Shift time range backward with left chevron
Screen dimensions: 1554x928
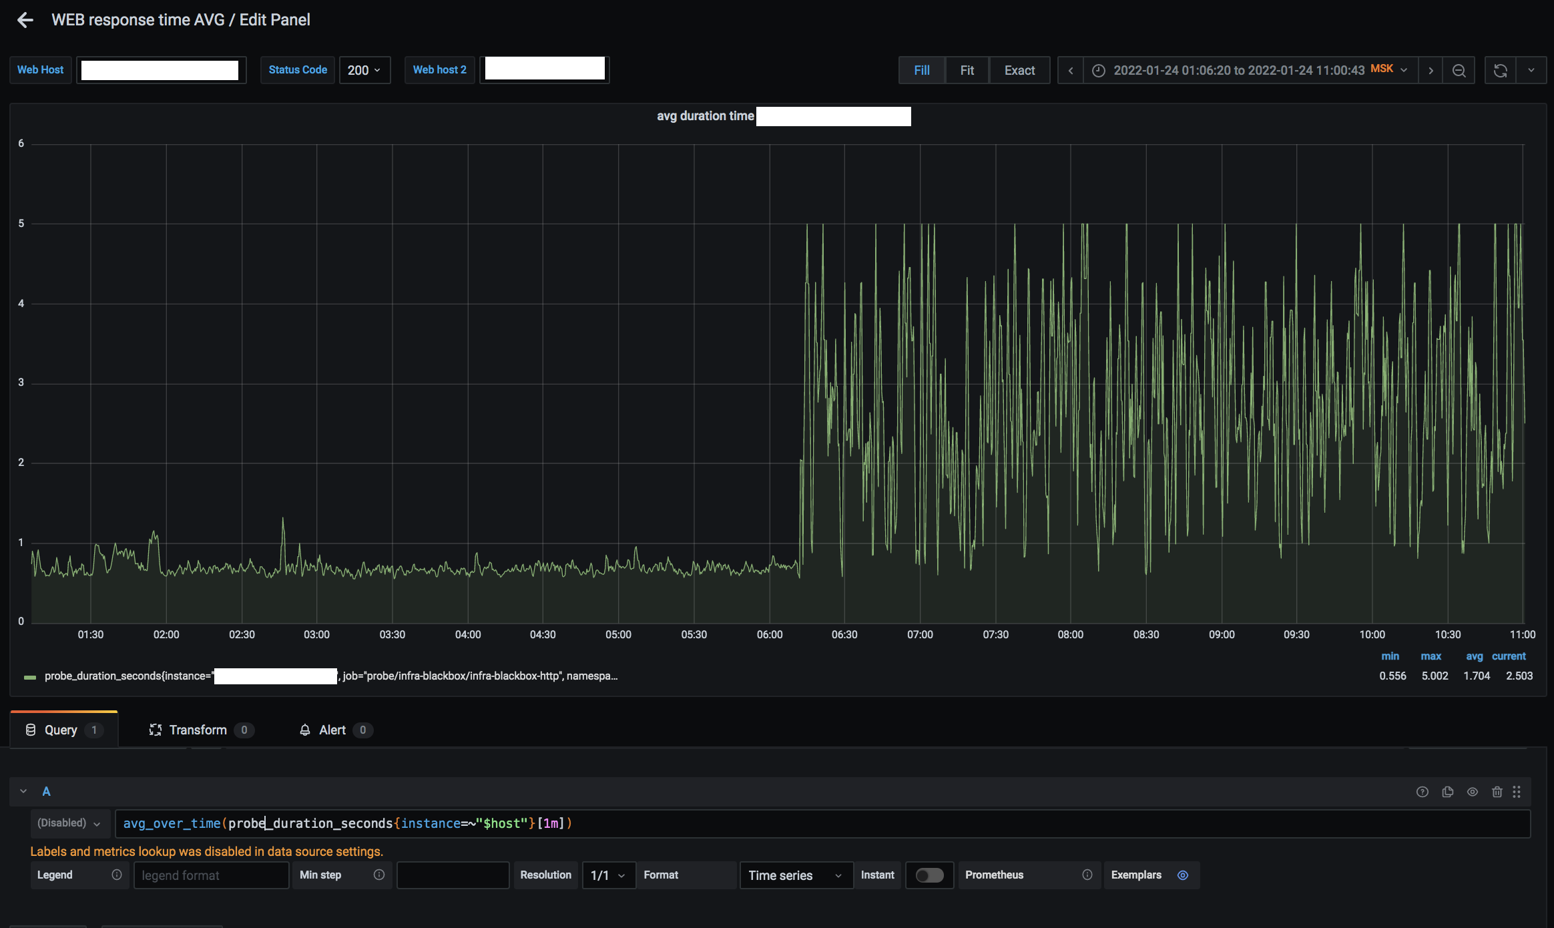click(x=1070, y=70)
